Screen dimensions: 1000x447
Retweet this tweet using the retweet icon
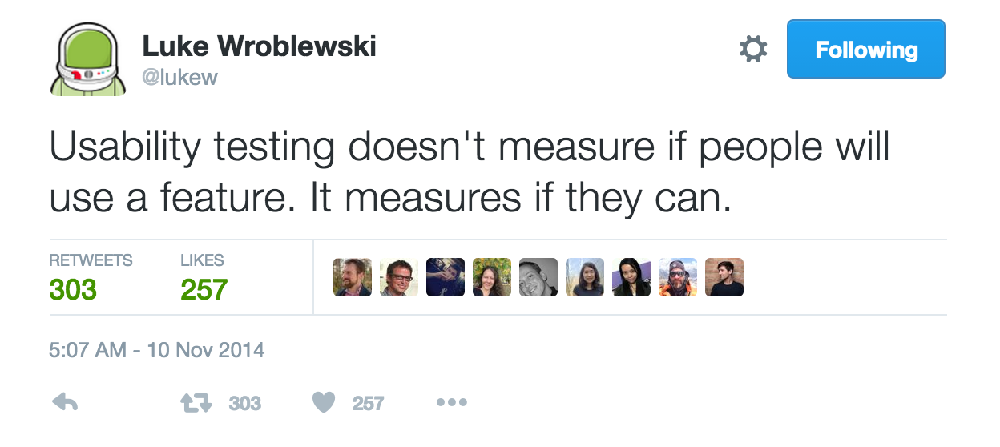pyautogui.click(x=196, y=403)
